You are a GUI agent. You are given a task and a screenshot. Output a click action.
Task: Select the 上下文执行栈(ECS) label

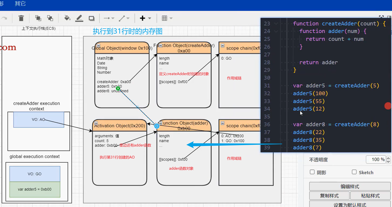38,28
